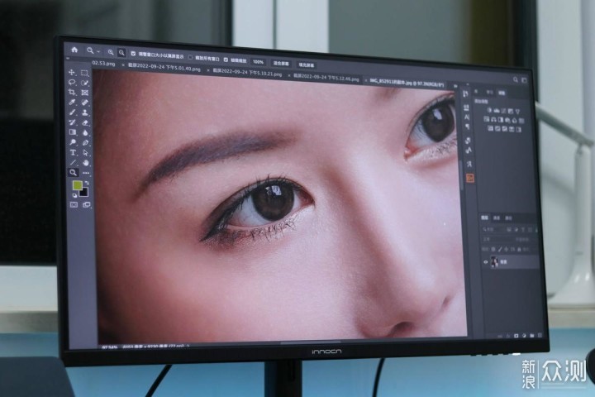This screenshot has width=595, height=397.
Task: Select the Move tool
Action: pyautogui.click(x=71, y=72)
